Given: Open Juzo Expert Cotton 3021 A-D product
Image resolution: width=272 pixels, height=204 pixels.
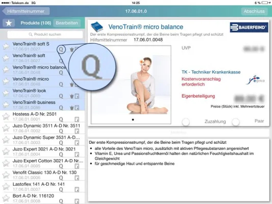Looking at the screenshot, I should pos(47,161).
